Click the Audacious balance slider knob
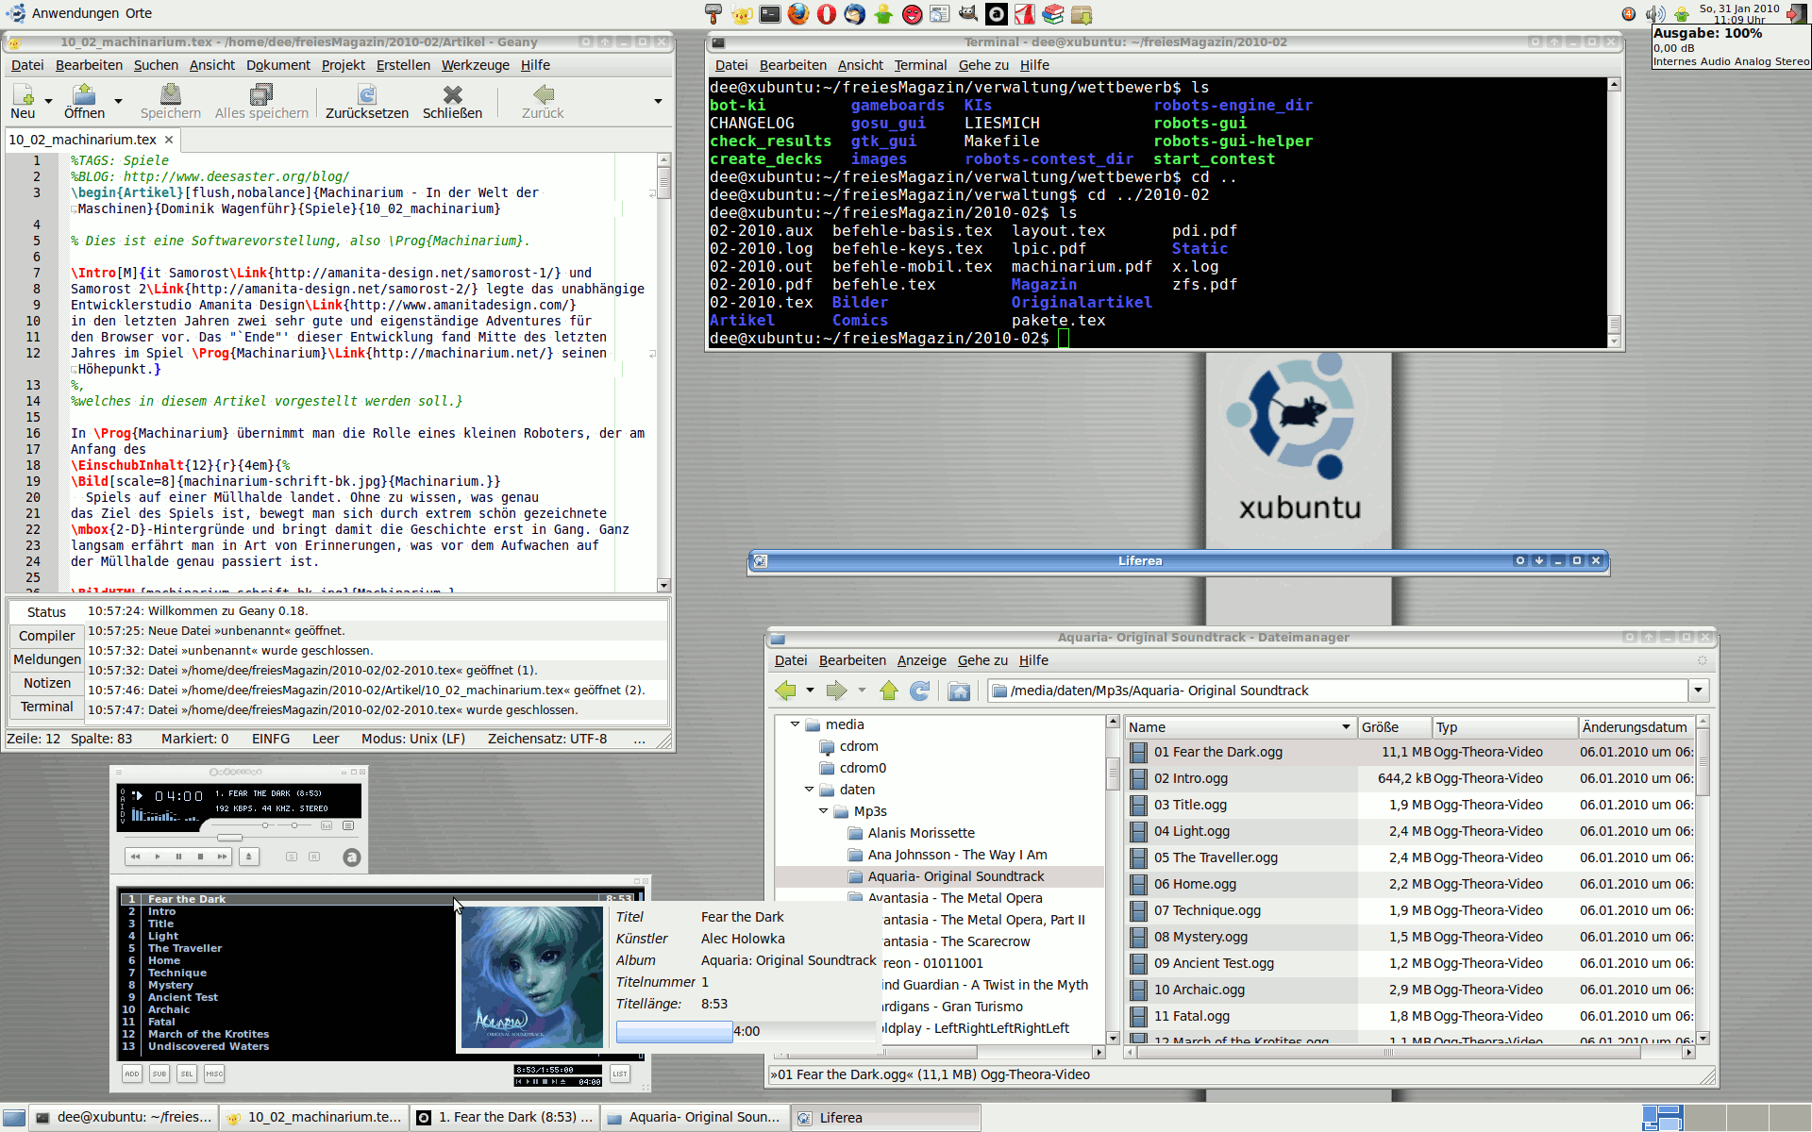Screen dimensions: 1812x1132 (x=294, y=825)
